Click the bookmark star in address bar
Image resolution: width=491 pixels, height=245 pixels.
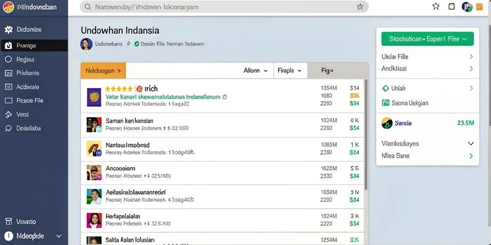pyautogui.click(x=360, y=7)
